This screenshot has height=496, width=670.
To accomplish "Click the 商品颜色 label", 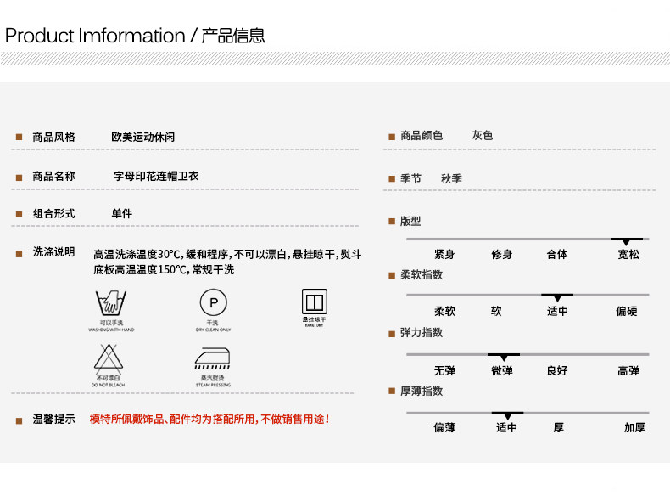I will [x=422, y=136].
